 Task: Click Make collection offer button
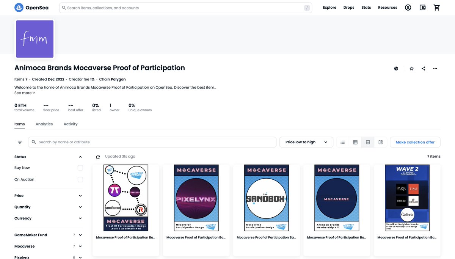[415, 142]
